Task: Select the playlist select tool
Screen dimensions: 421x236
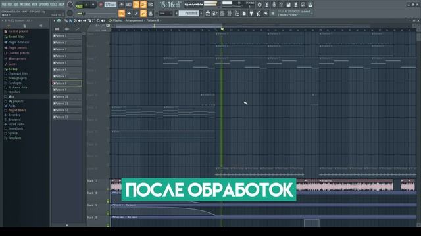Action: click(93, 20)
